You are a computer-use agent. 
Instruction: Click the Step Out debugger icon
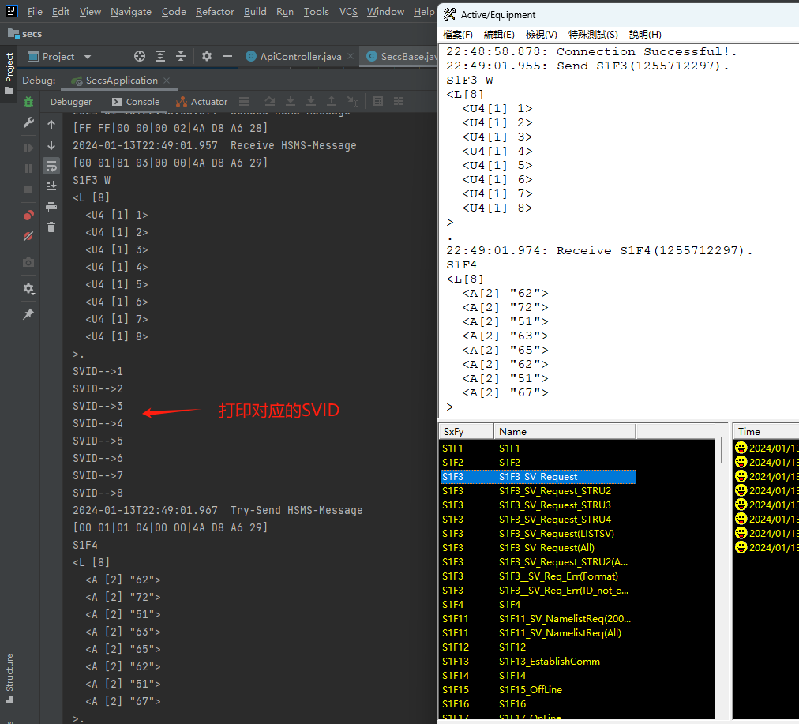pyautogui.click(x=332, y=101)
